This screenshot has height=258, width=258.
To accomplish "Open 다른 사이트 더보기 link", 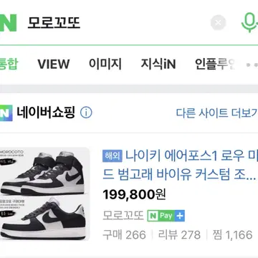I will 217,113.
